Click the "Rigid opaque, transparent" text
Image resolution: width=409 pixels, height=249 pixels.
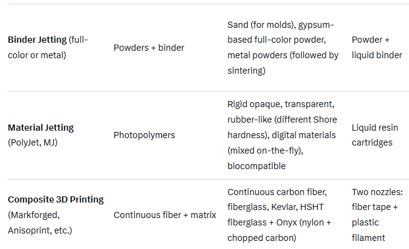281,104
